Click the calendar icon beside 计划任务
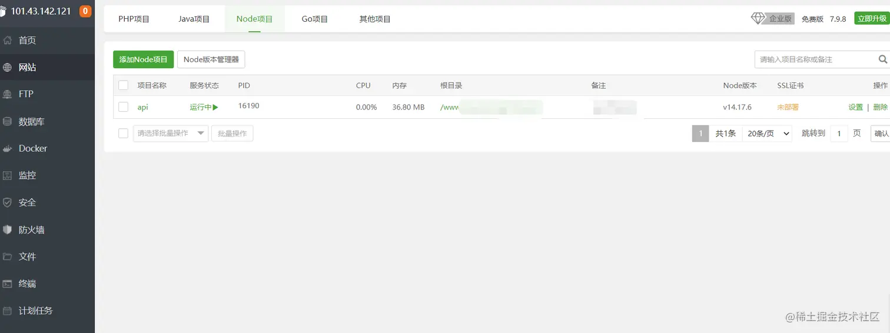The height and width of the screenshot is (333, 890). pos(8,311)
